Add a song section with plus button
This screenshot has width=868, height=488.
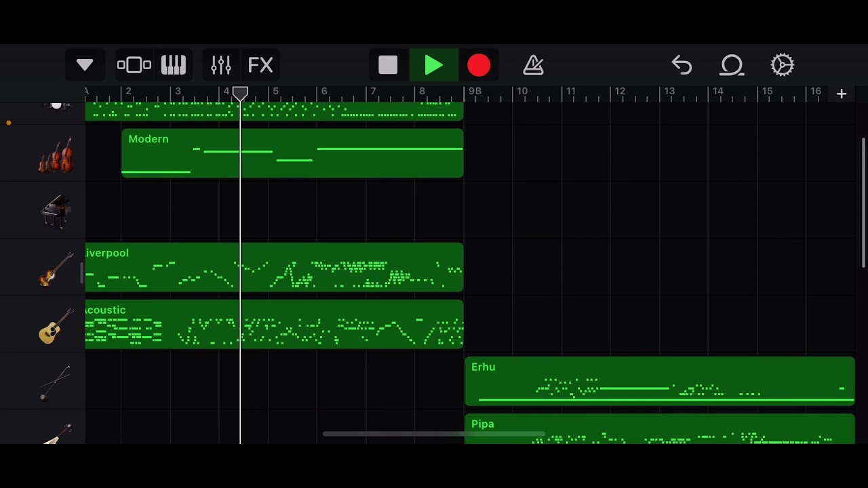842,94
